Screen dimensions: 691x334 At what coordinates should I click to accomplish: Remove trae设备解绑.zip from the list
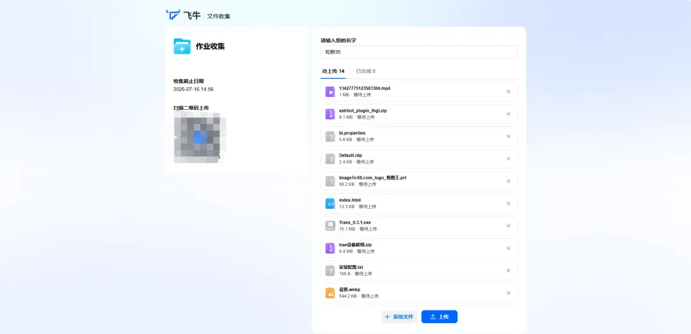click(508, 248)
